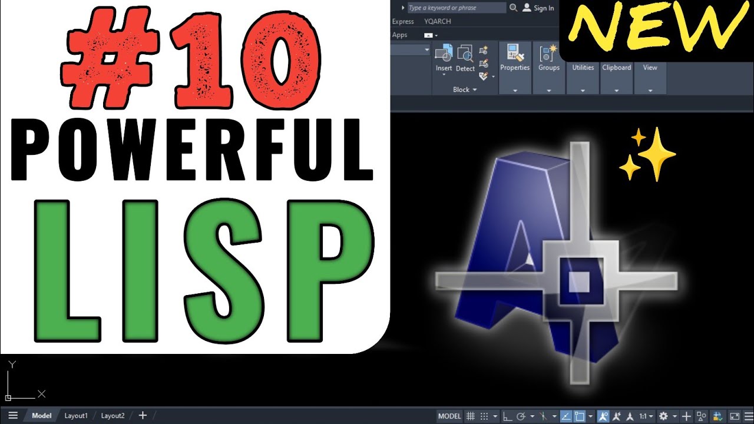Viewport: 754px width, 424px height.
Task: Open the dropdown beside the Edit Attributes icon
Action: point(493,77)
